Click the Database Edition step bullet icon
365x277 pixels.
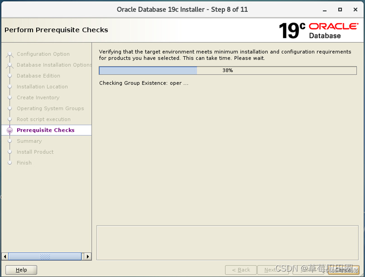click(x=10, y=76)
